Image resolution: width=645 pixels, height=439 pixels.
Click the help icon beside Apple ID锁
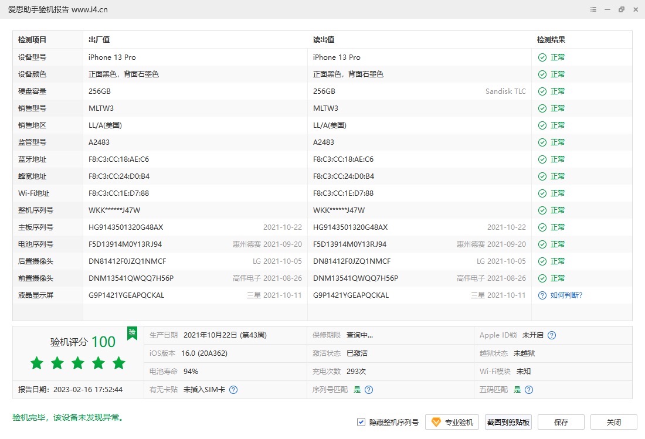[x=551, y=335]
